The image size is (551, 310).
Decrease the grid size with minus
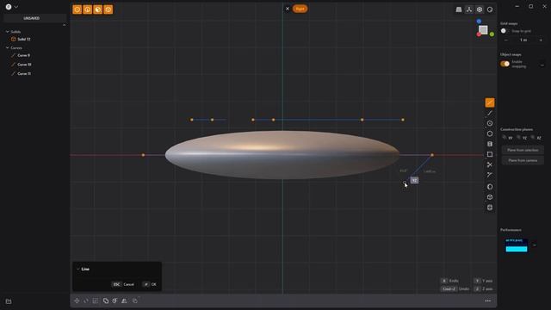pos(505,40)
